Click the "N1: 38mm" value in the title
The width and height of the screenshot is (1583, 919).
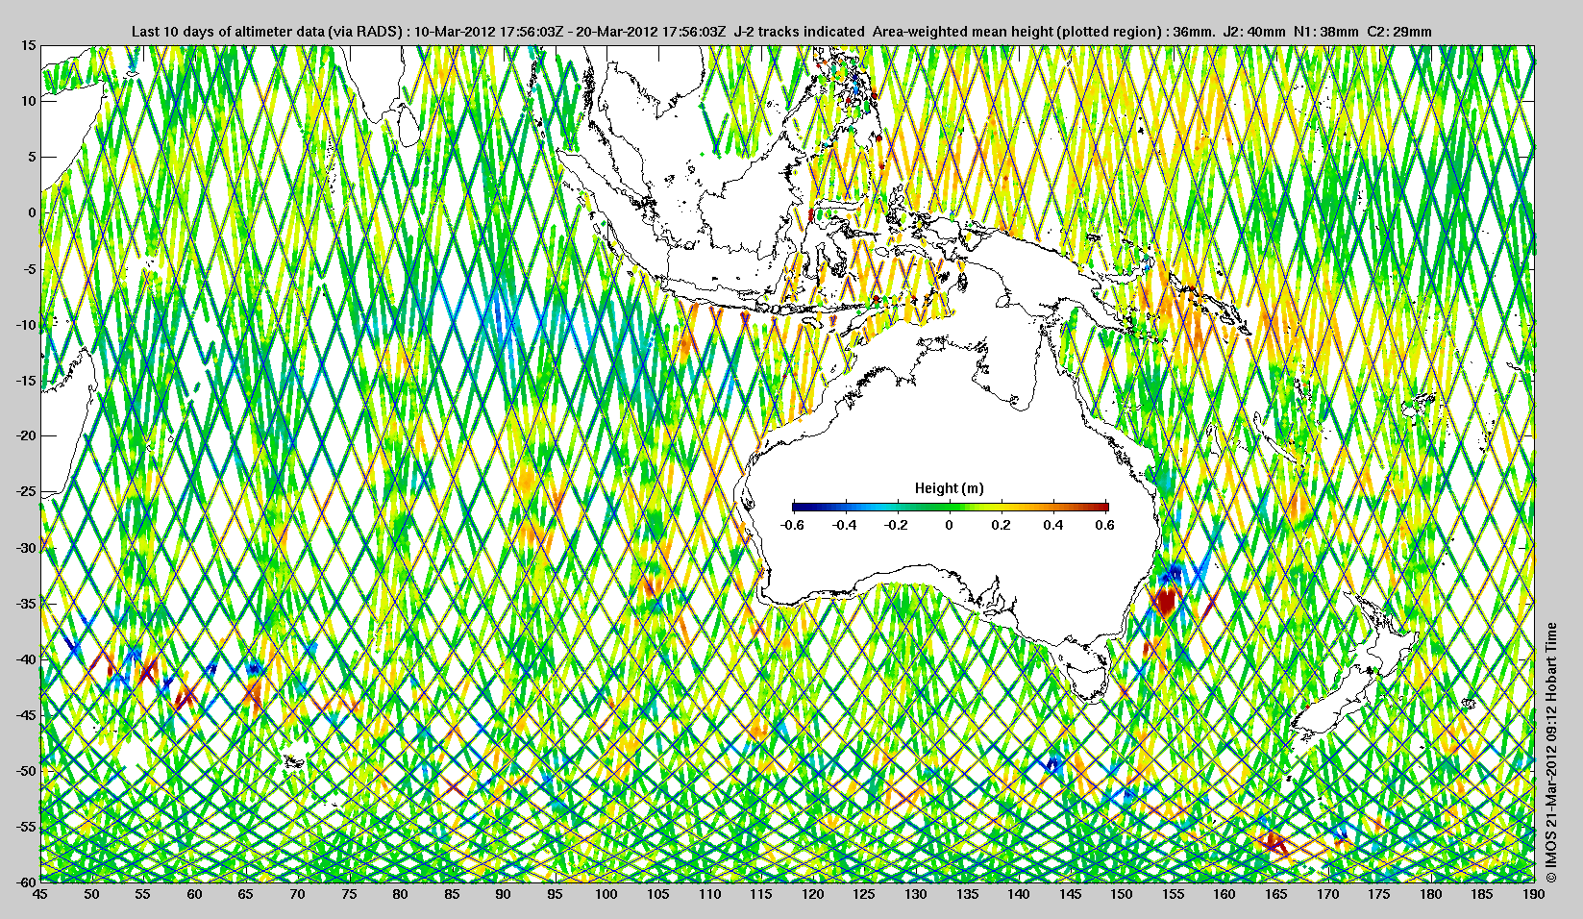pyautogui.click(x=1325, y=32)
